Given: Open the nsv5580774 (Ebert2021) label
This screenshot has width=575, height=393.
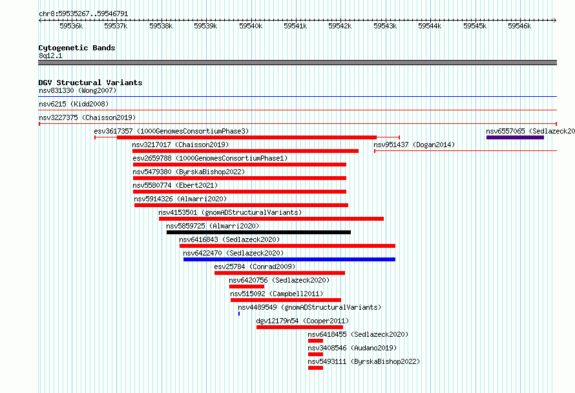Looking at the screenshot, I should click(x=175, y=185).
